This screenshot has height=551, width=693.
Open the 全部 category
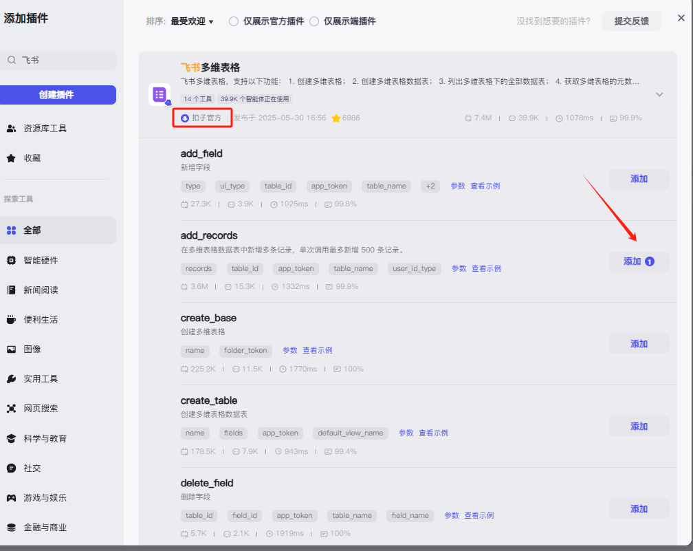coord(58,230)
